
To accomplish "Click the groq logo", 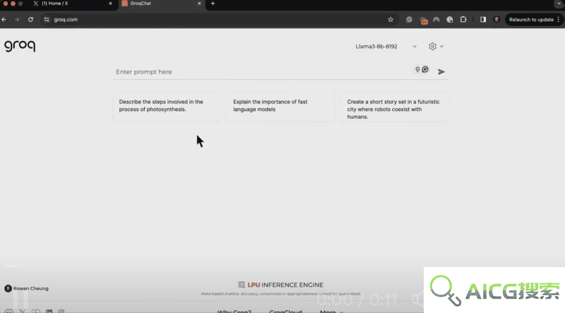I will click(20, 46).
